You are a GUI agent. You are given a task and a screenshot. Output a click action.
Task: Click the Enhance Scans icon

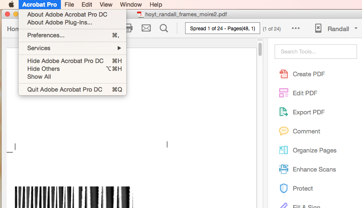point(283,169)
